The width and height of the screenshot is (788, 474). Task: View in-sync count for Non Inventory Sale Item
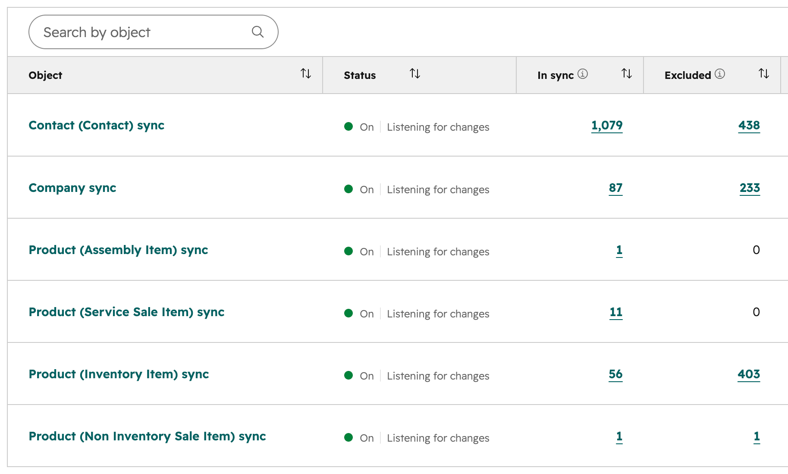(619, 436)
